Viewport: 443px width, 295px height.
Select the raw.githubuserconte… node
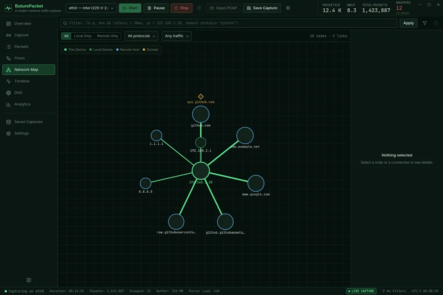click(176, 222)
